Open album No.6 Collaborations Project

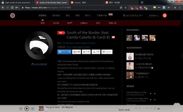[78, 47]
